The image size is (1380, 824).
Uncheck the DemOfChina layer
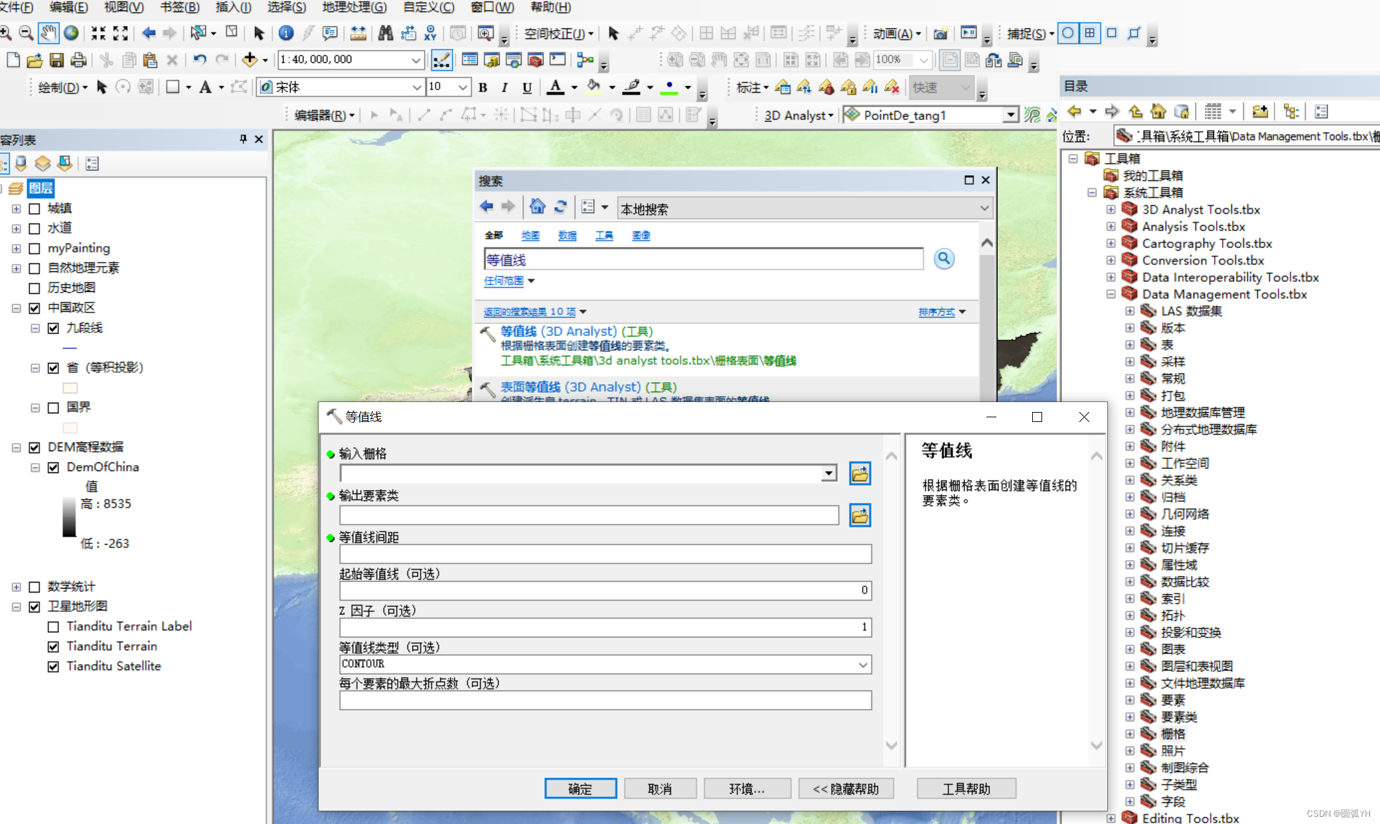point(54,467)
